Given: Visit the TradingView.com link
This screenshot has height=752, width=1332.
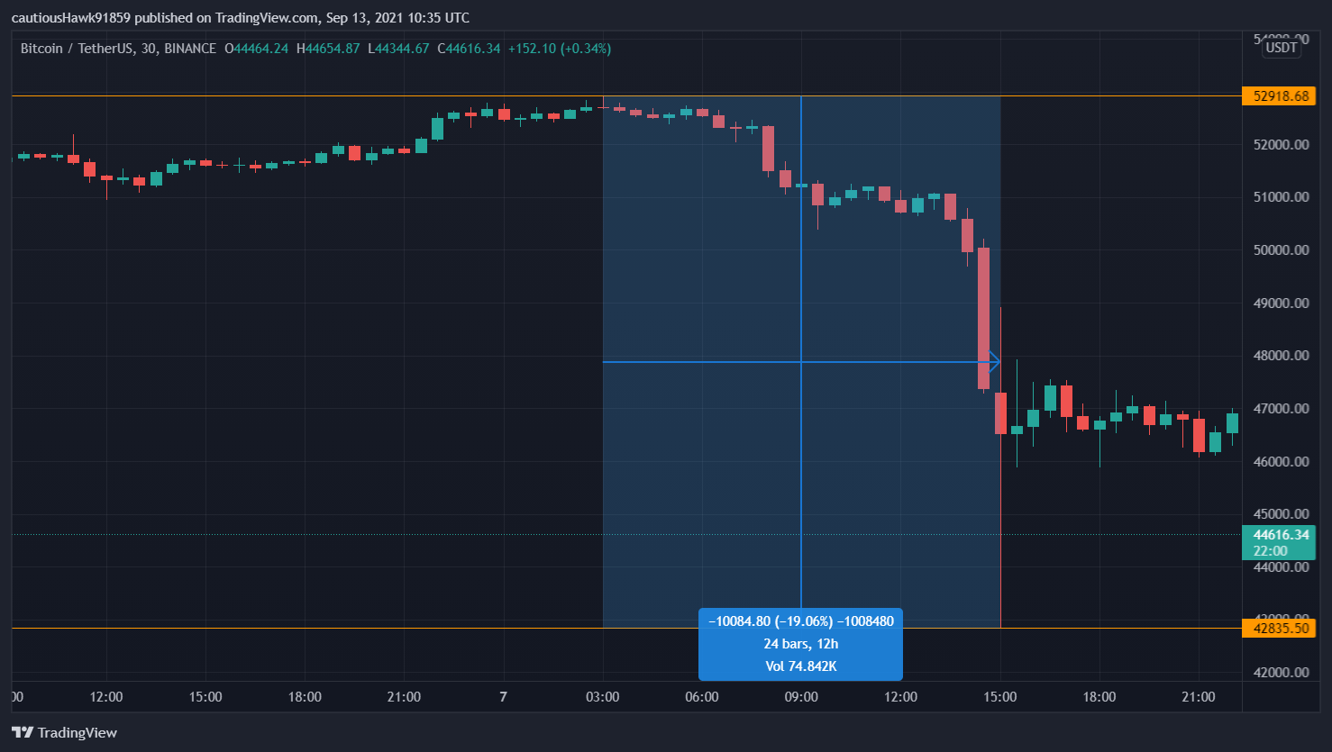Looking at the screenshot, I should point(264,16).
